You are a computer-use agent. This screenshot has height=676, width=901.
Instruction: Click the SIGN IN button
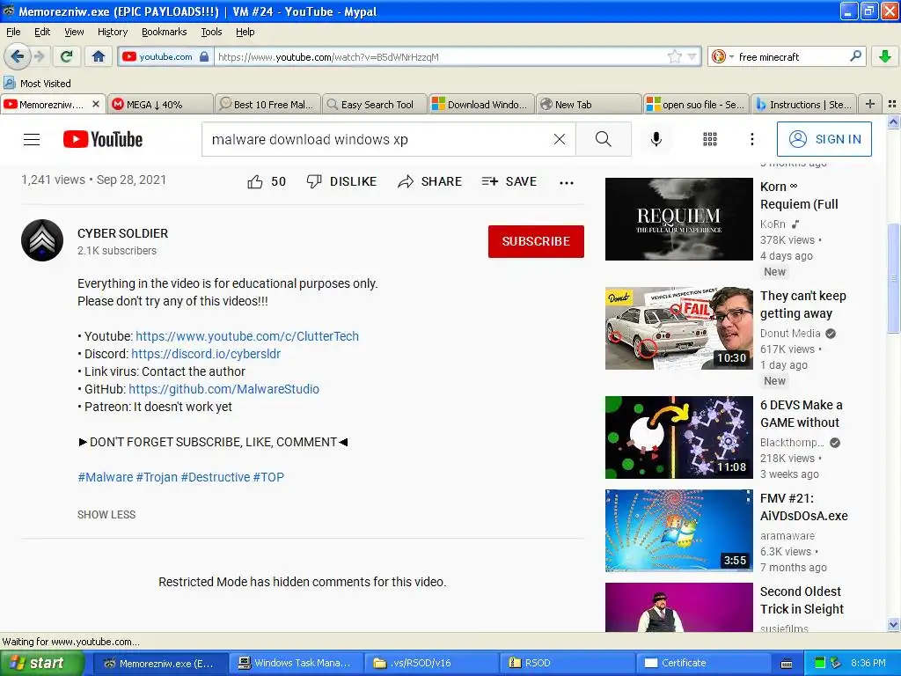pos(824,139)
